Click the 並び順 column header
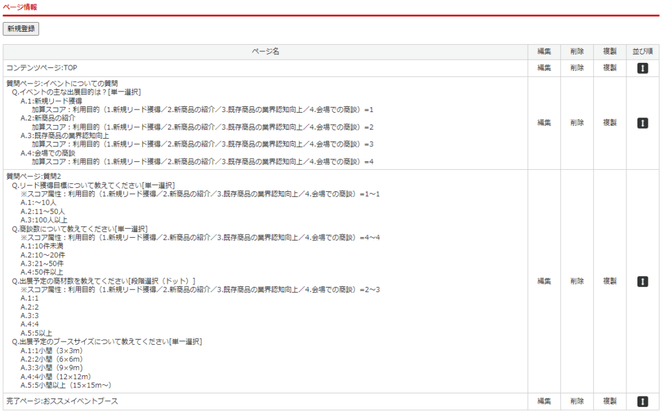Viewport: 664px width, 416px height. [643, 52]
